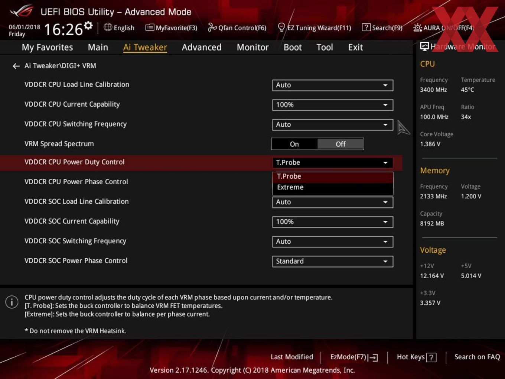Click the MyFavorite list icon

150,27
